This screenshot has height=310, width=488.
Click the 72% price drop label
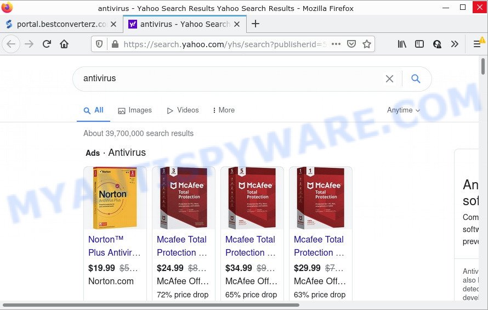coord(183,295)
